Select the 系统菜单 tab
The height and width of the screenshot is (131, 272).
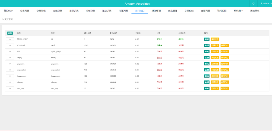255,11
